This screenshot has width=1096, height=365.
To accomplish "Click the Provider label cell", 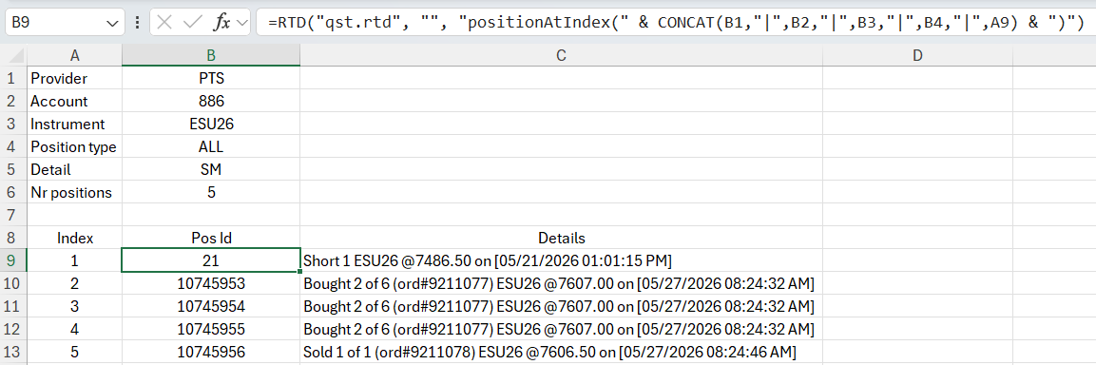I will tap(75, 78).
